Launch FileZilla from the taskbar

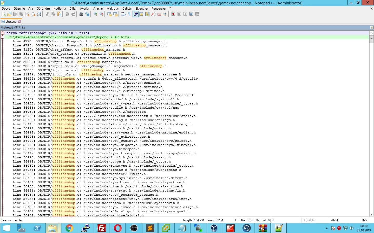click(101, 228)
